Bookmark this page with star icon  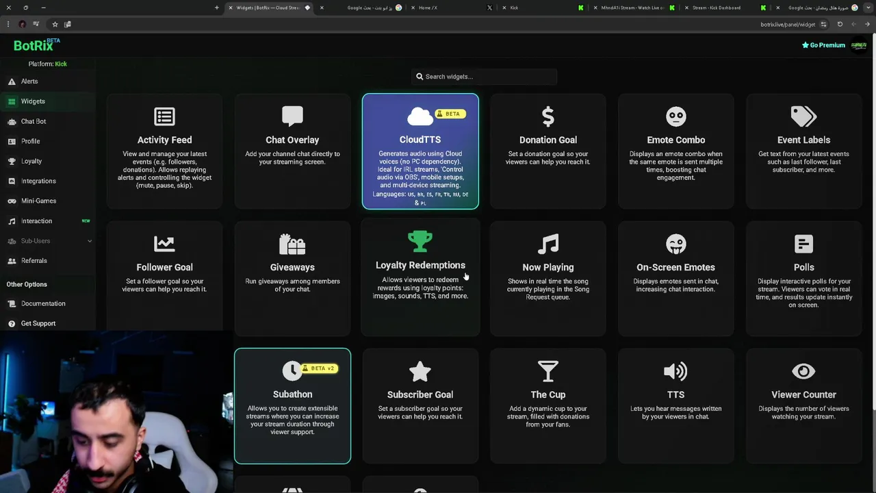[55, 24]
